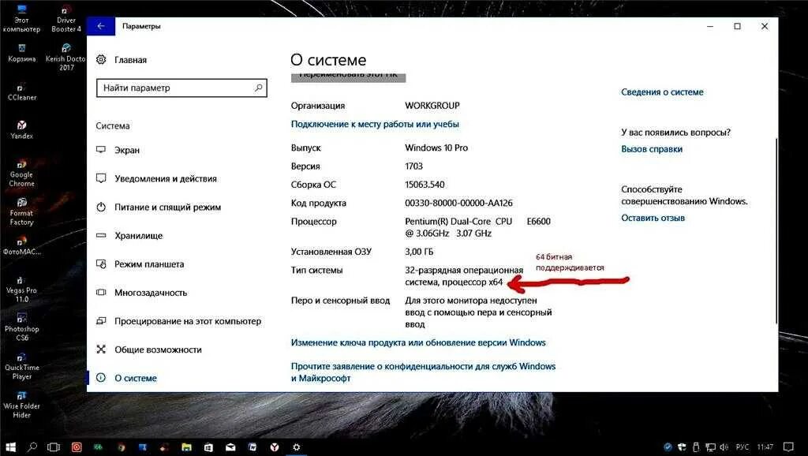Image resolution: width=808 pixels, height=456 pixels.
Task: Open the Format Factory desktop shortcut
Action: click(x=21, y=211)
